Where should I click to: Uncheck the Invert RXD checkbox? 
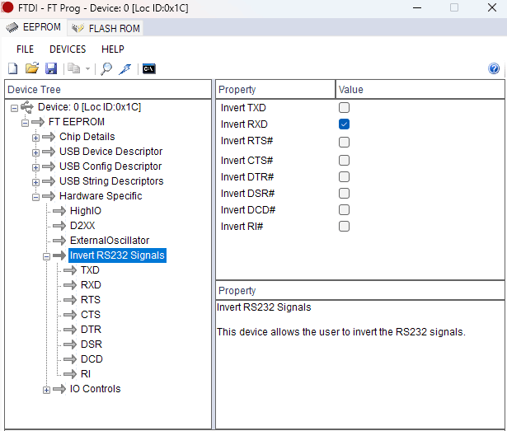[344, 124]
